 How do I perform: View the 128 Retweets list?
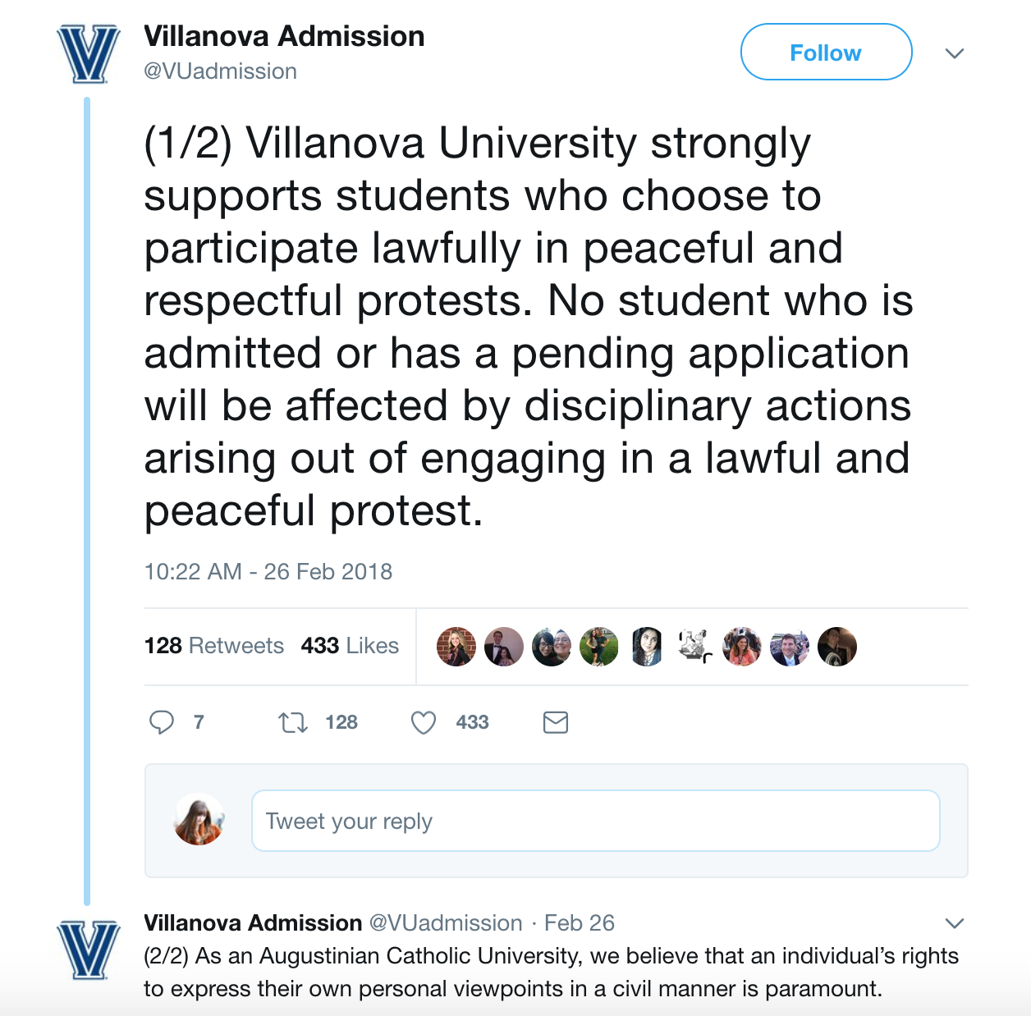(214, 646)
